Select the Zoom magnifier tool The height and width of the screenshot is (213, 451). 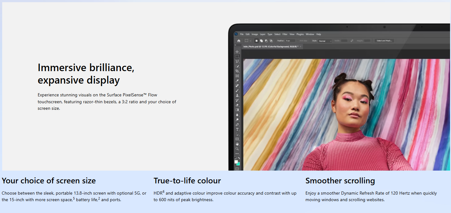click(237, 149)
